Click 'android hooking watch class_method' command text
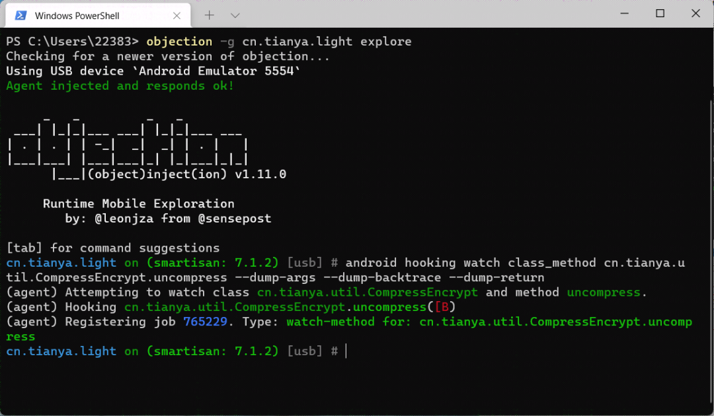The image size is (714, 416). pyautogui.click(x=471, y=263)
